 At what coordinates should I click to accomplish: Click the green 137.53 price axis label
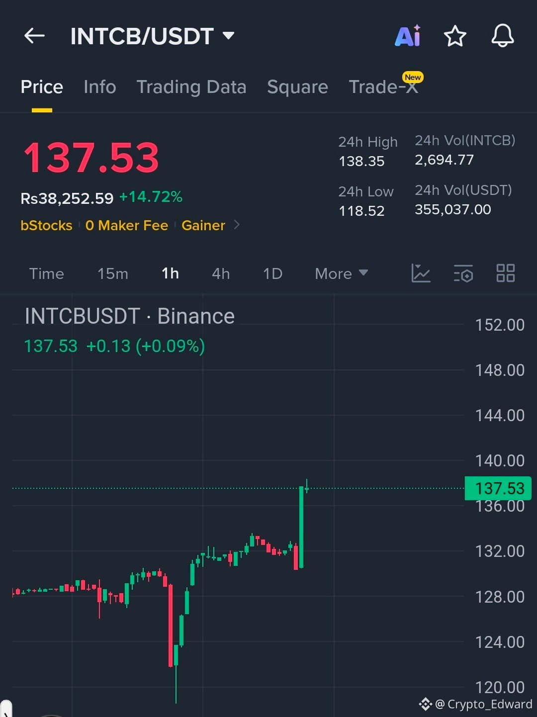[x=498, y=488]
